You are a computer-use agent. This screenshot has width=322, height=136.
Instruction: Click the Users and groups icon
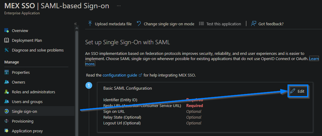(x=6, y=102)
